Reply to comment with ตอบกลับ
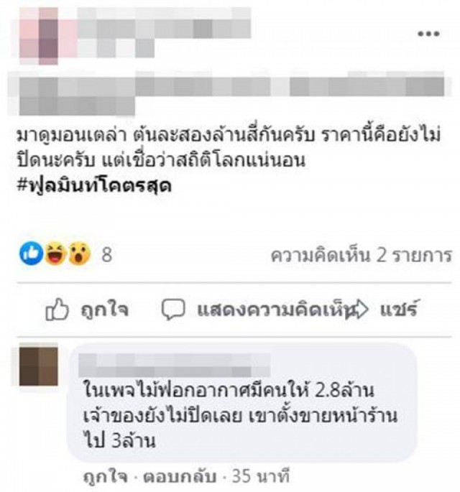This screenshot has width=460, height=492. 180,476
